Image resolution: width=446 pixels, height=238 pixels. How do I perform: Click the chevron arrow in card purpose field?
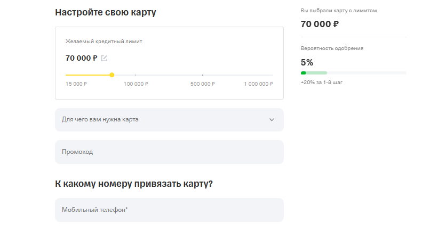(x=272, y=120)
